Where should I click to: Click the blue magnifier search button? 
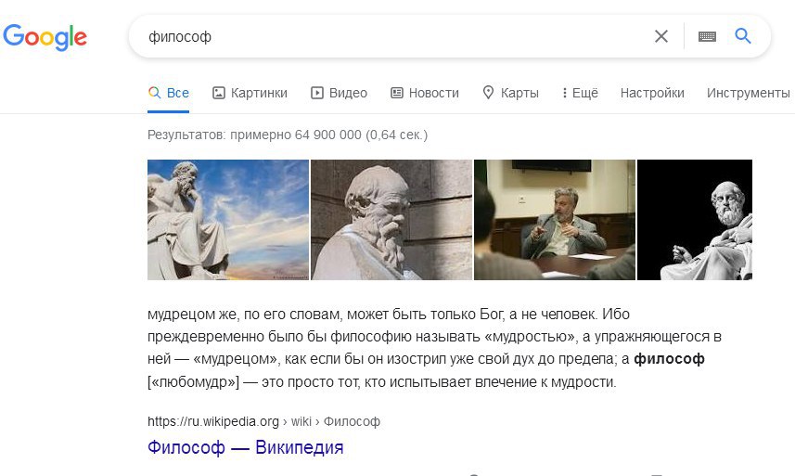point(743,36)
